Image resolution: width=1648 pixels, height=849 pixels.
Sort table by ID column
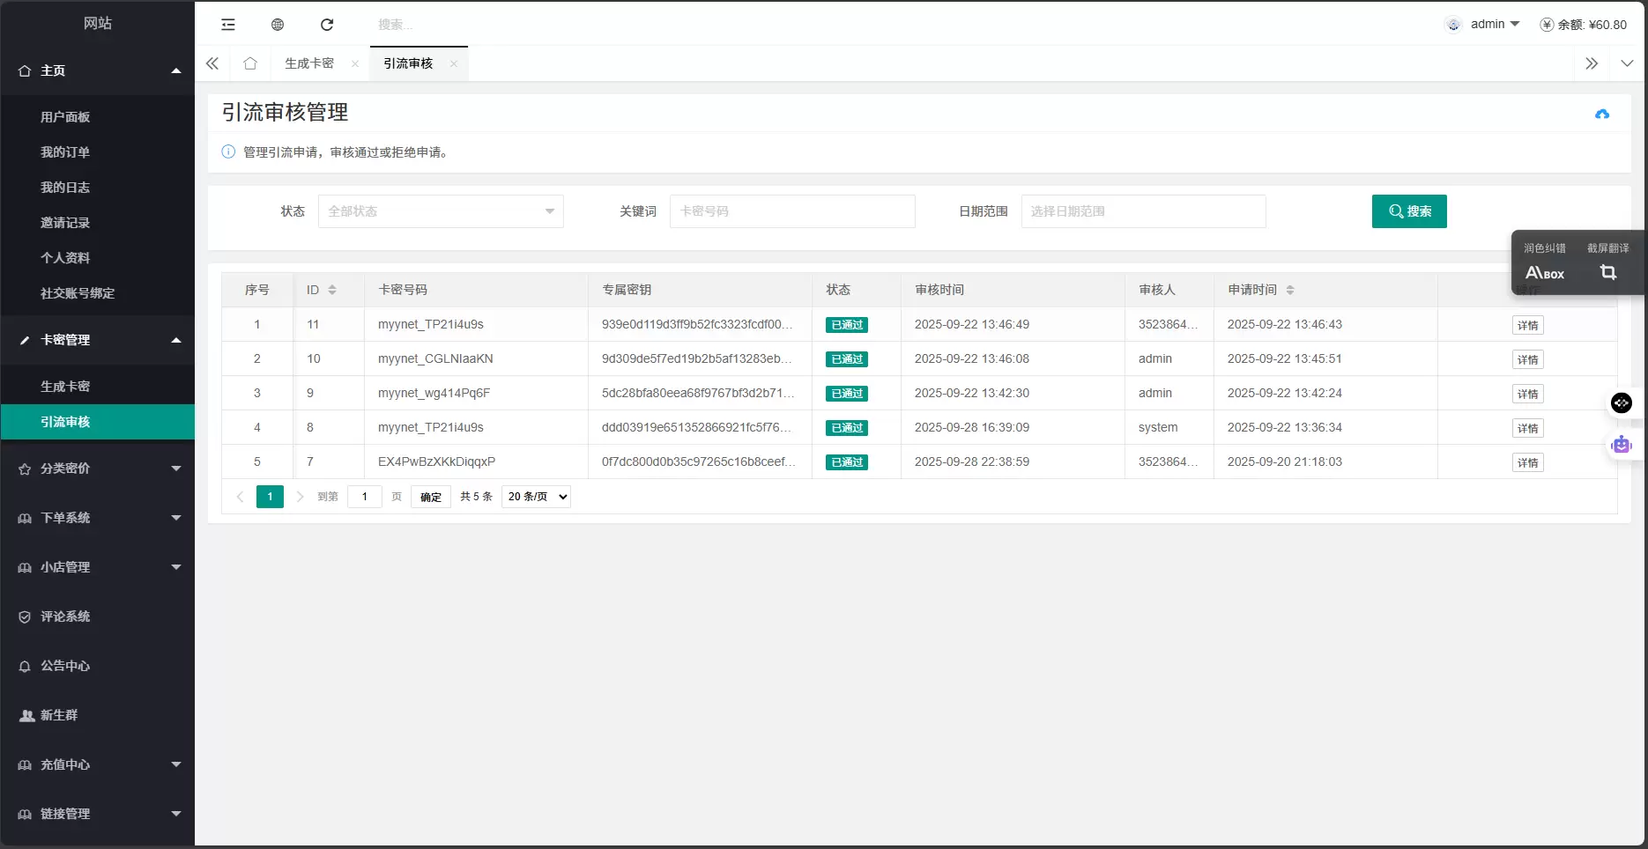pyautogui.click(x=332, y=290)
